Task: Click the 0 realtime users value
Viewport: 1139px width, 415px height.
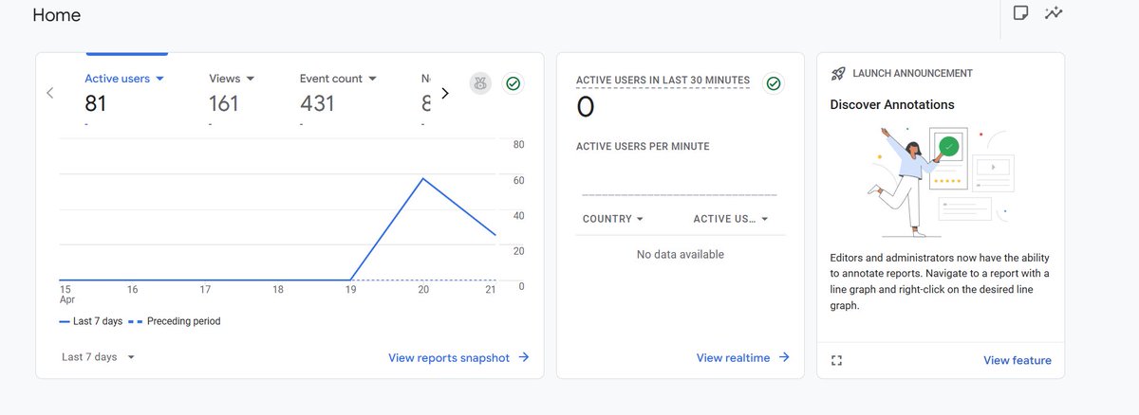Action: 586,107
